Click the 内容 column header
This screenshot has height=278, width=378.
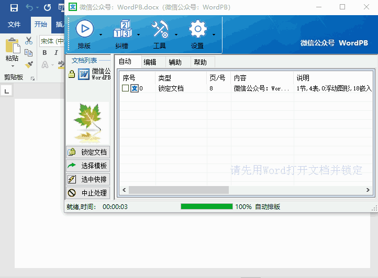262,78
